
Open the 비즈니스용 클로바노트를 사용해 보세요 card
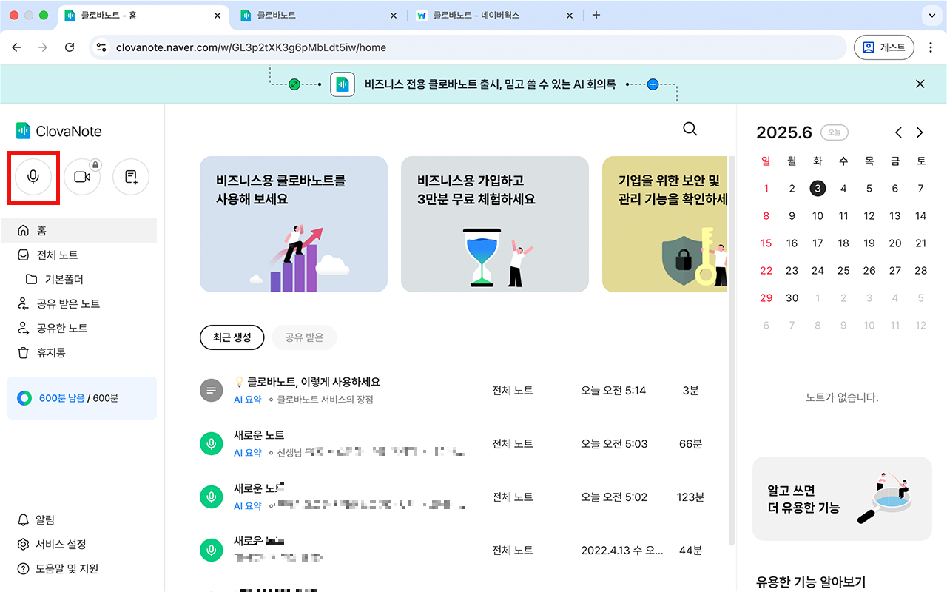pos(294,224)
